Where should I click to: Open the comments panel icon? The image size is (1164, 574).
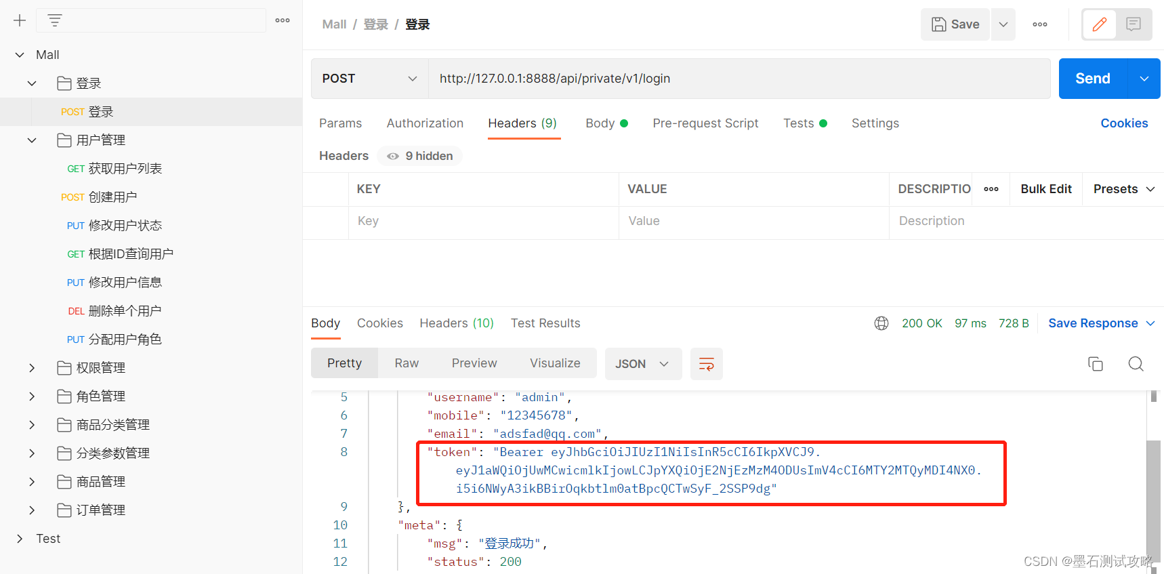(1134, 24)
